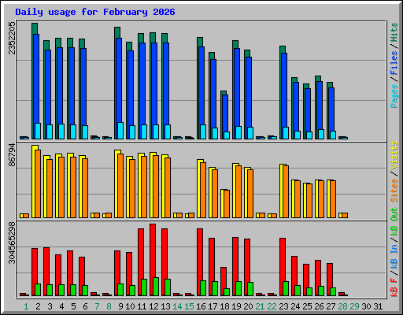This screenshot has width=403, height=315.
Task: Click day 21 on the x-axis
Action: (260, 306)
